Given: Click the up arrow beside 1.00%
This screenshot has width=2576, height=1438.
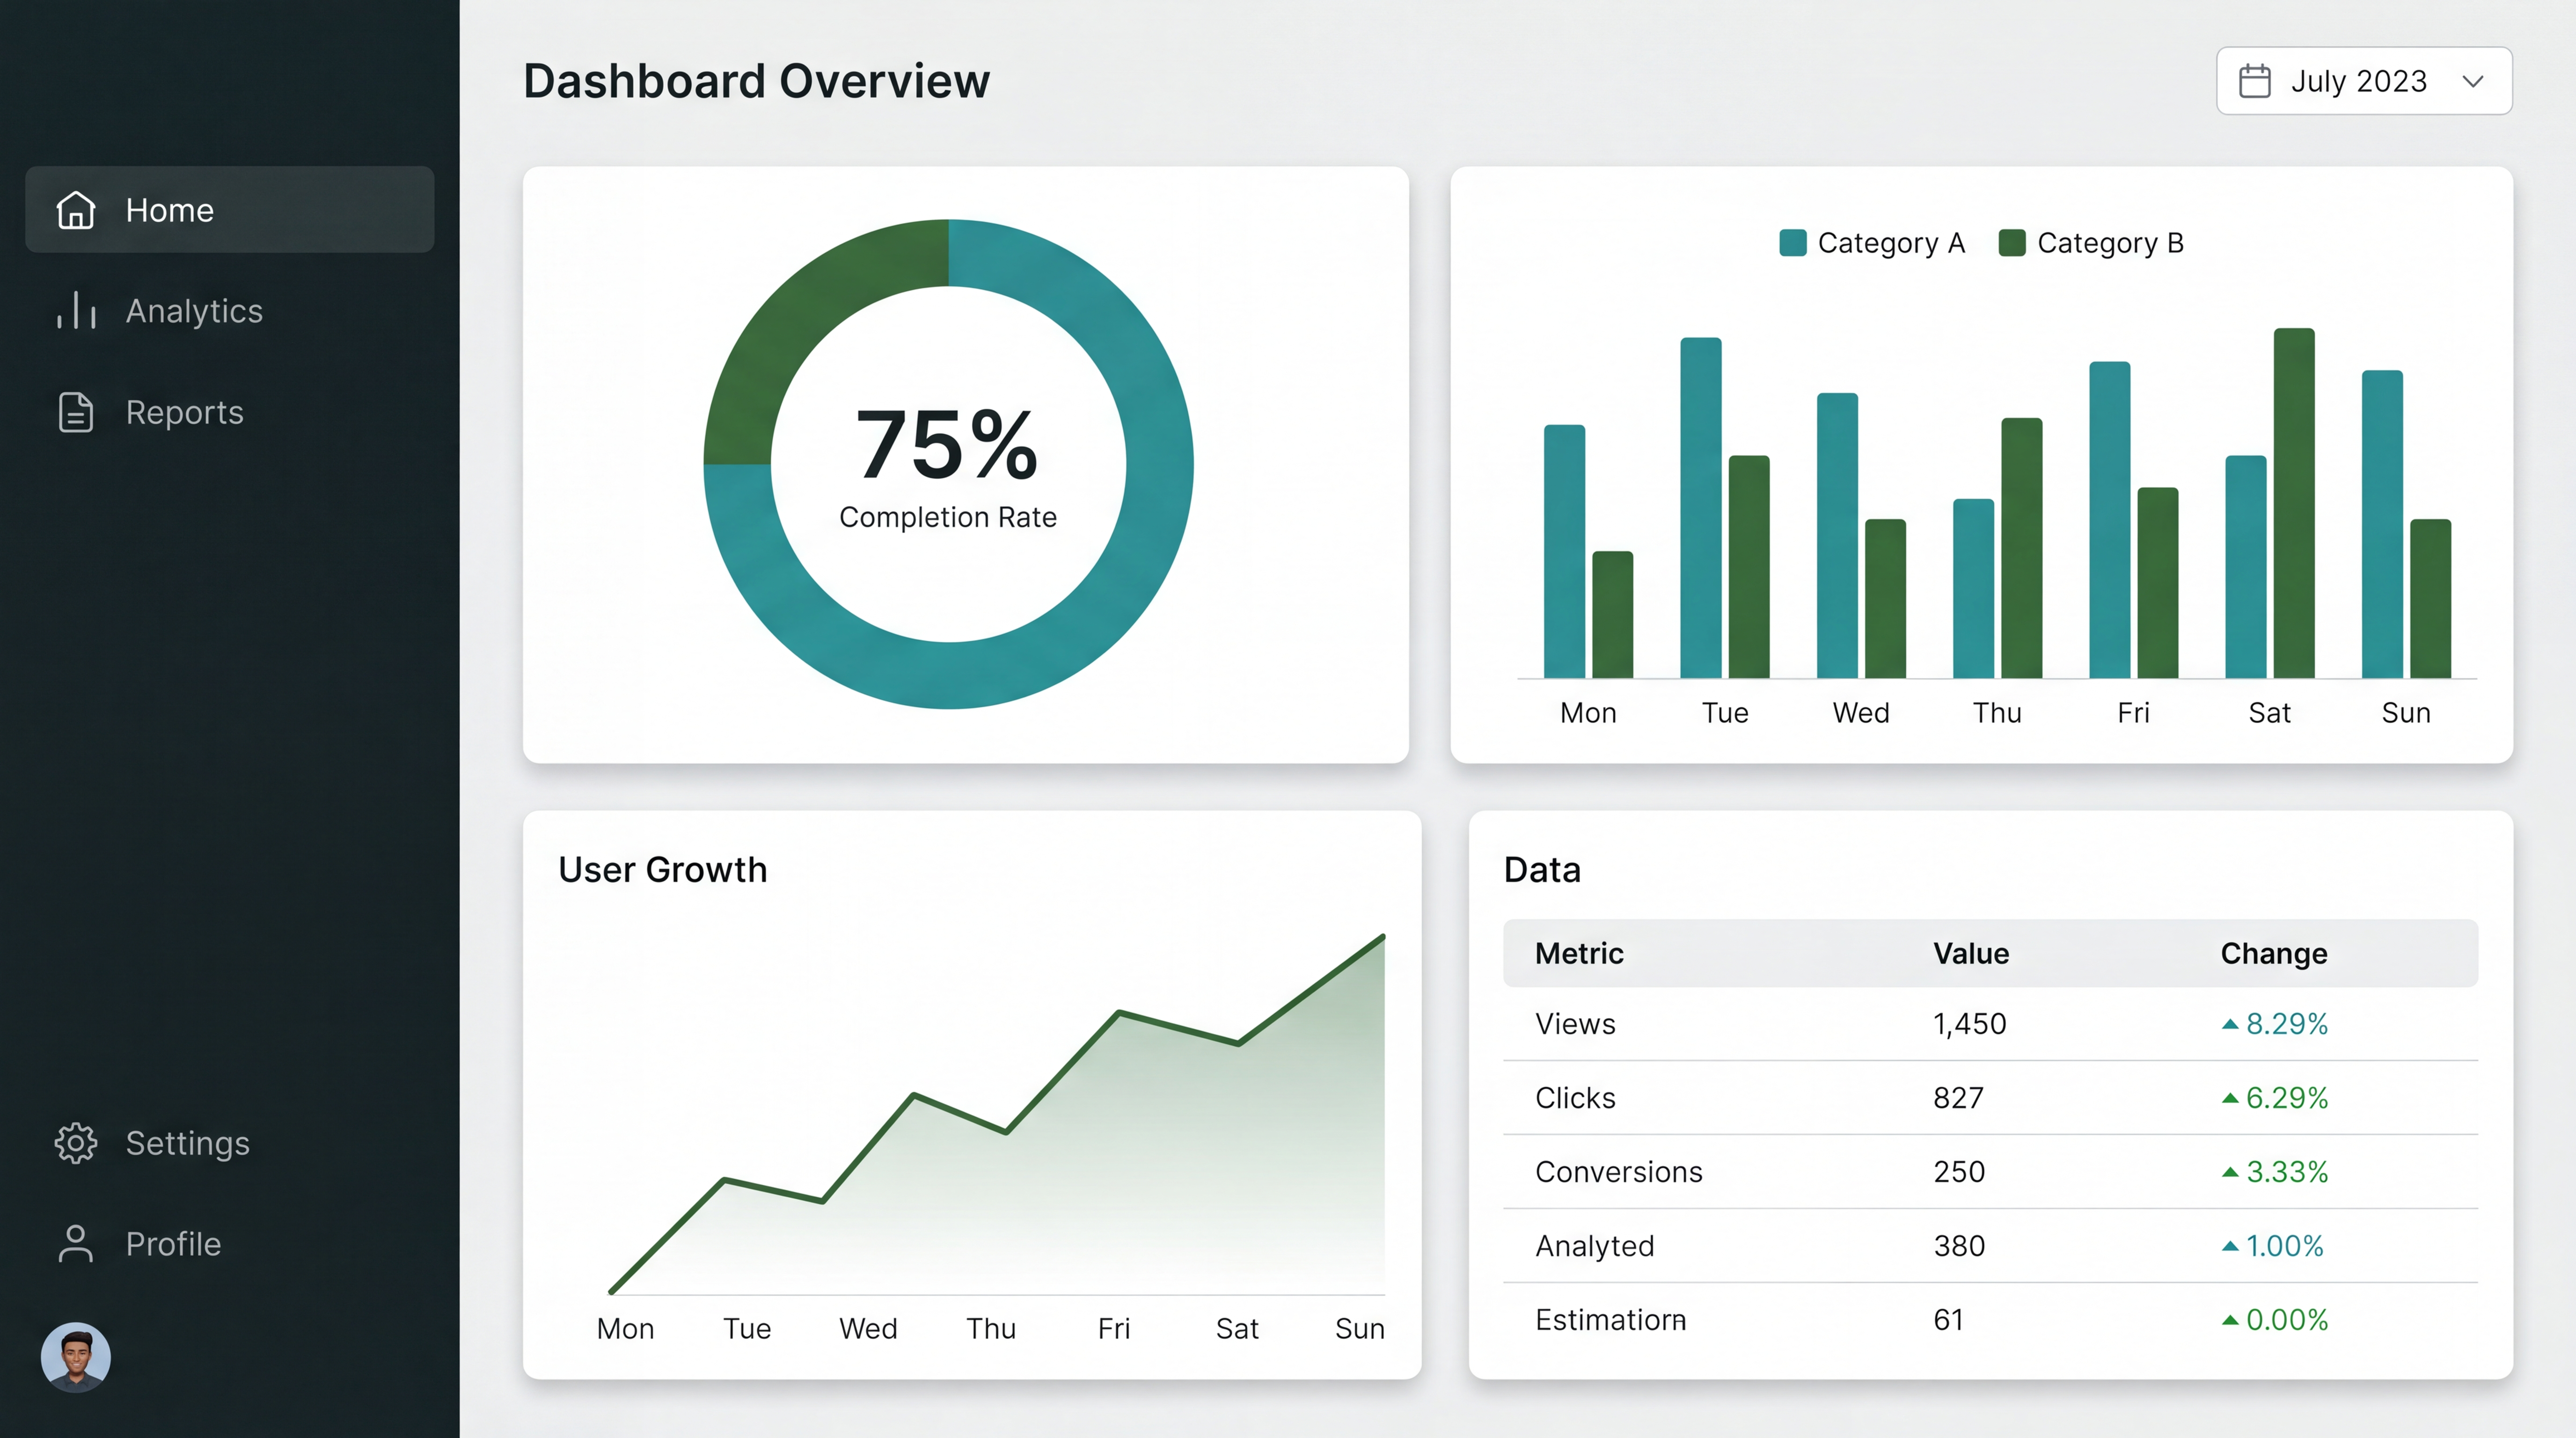Looking at the screenshot, I should [x=2229, y=1246].
